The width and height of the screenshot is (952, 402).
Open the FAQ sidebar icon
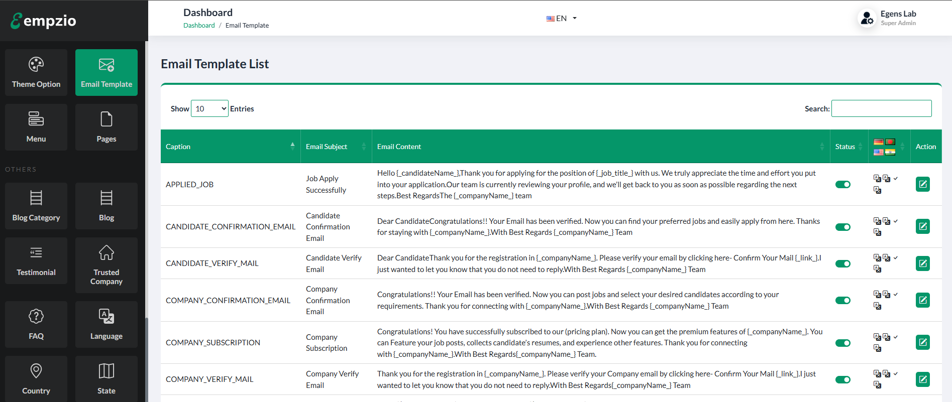(x=36, y=324)
